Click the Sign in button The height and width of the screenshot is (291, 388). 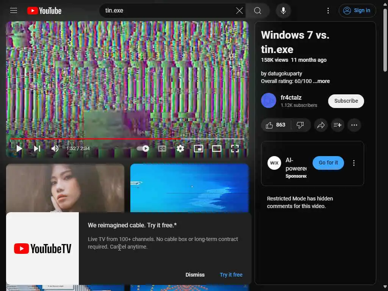[357, 11]
